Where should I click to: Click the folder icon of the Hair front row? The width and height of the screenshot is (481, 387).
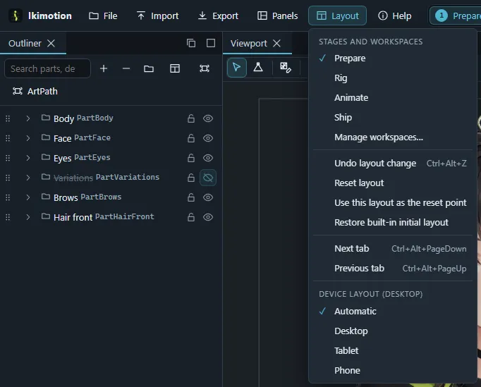[x=46, y=216]
